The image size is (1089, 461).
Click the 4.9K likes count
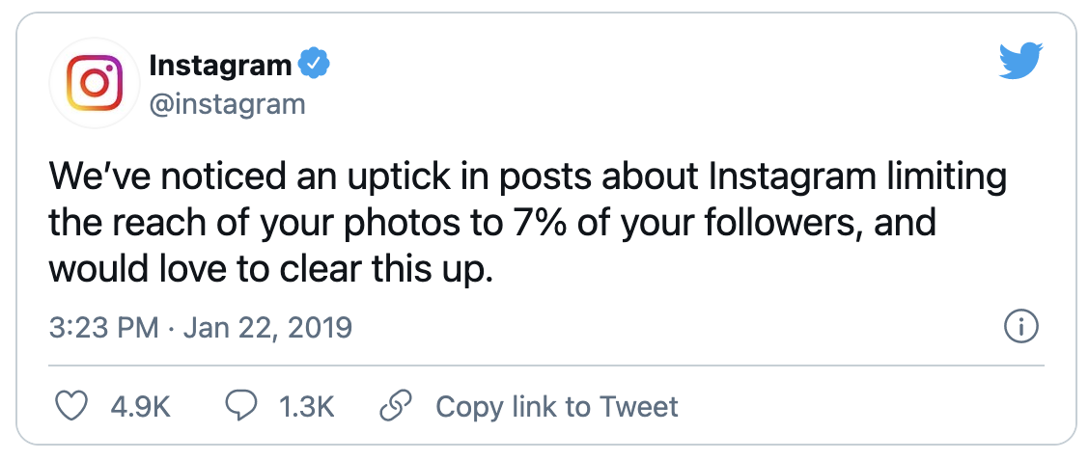tap(141, 407)
